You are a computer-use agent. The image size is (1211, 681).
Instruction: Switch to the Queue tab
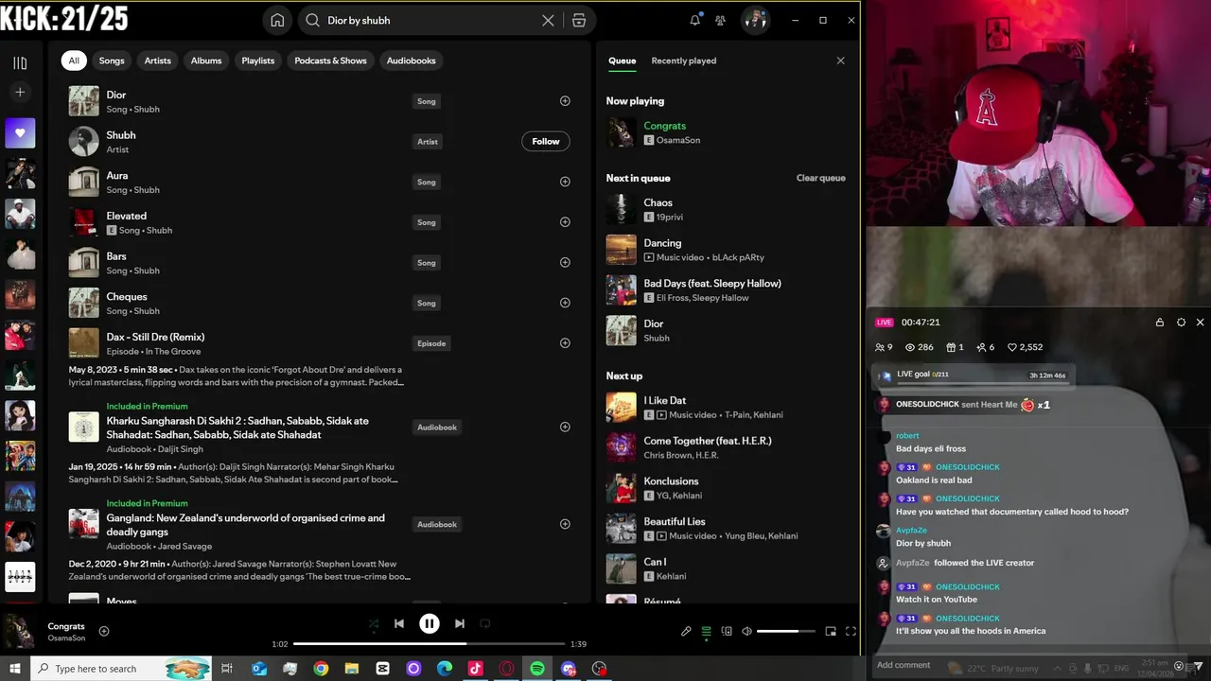622,61
